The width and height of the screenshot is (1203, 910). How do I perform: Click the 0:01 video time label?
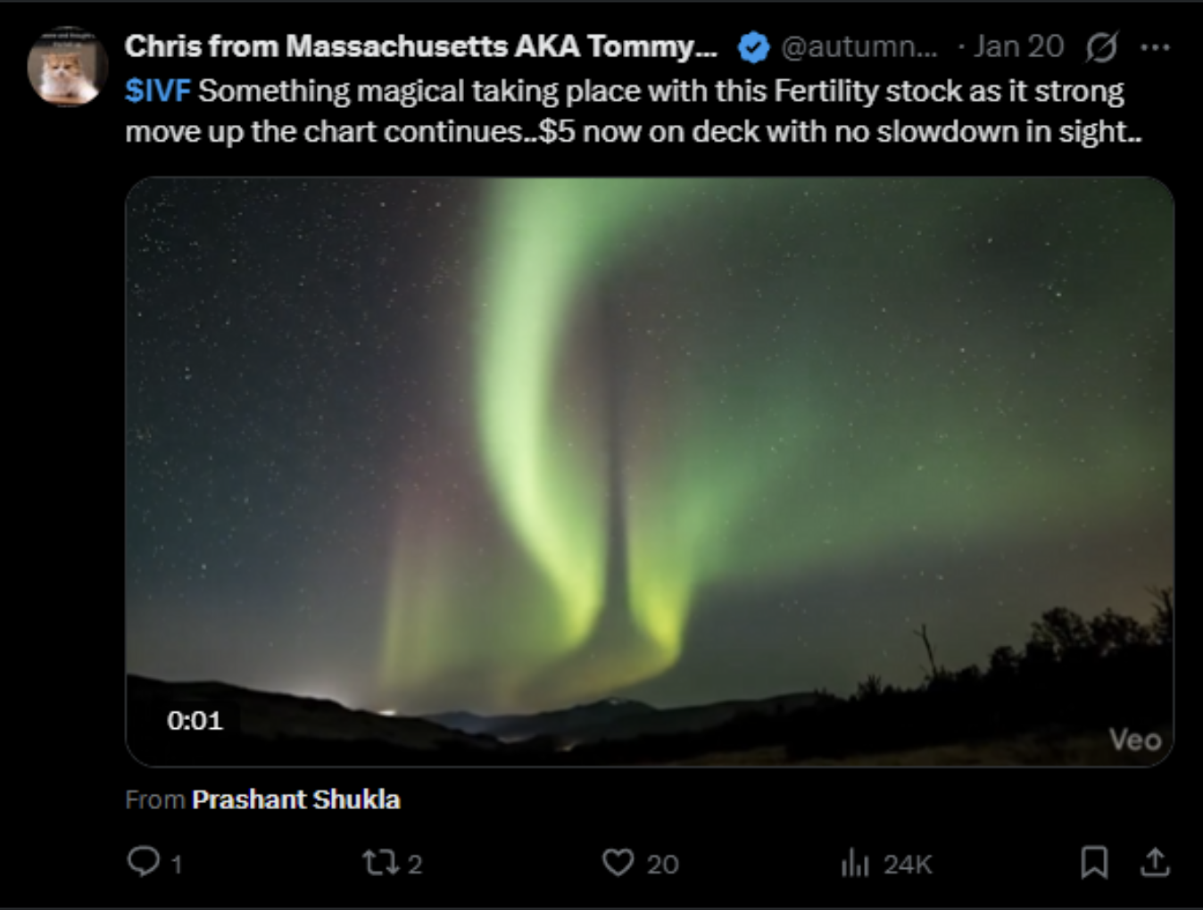click(195, 720)
